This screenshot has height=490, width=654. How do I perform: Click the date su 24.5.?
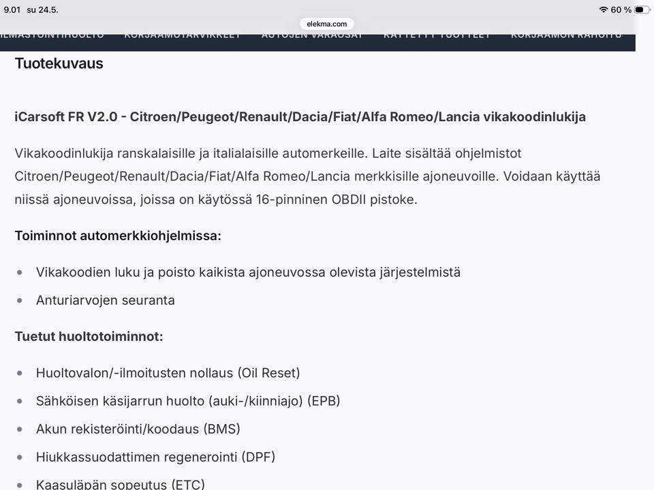[42, 10]
